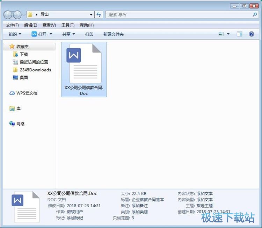The width and height of the screenshot is (262, 228).
Task: Click 添加标记 to add tags
Action: pyautogui.click(x=75, y=217)
